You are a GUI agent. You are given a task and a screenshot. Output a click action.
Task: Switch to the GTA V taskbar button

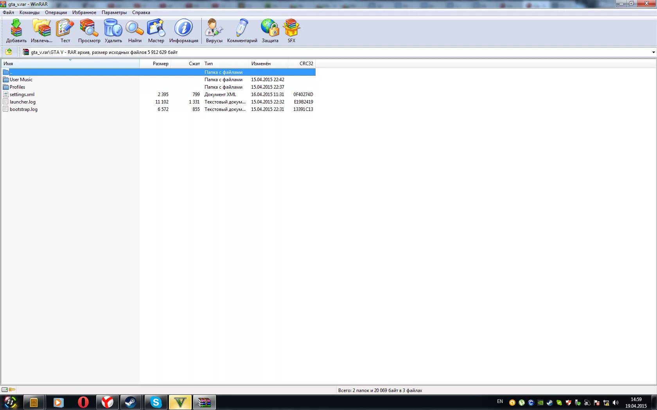180,402
